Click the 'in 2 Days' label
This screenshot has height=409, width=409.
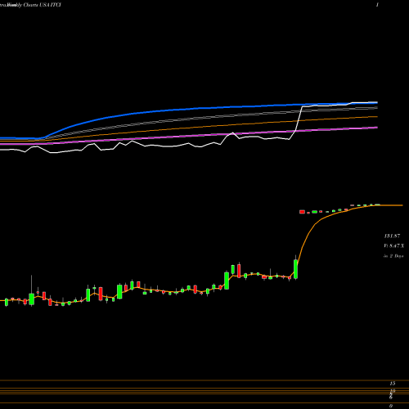click(393, 256)
